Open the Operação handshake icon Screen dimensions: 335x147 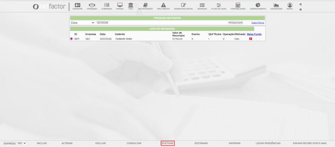coord(92,5)
